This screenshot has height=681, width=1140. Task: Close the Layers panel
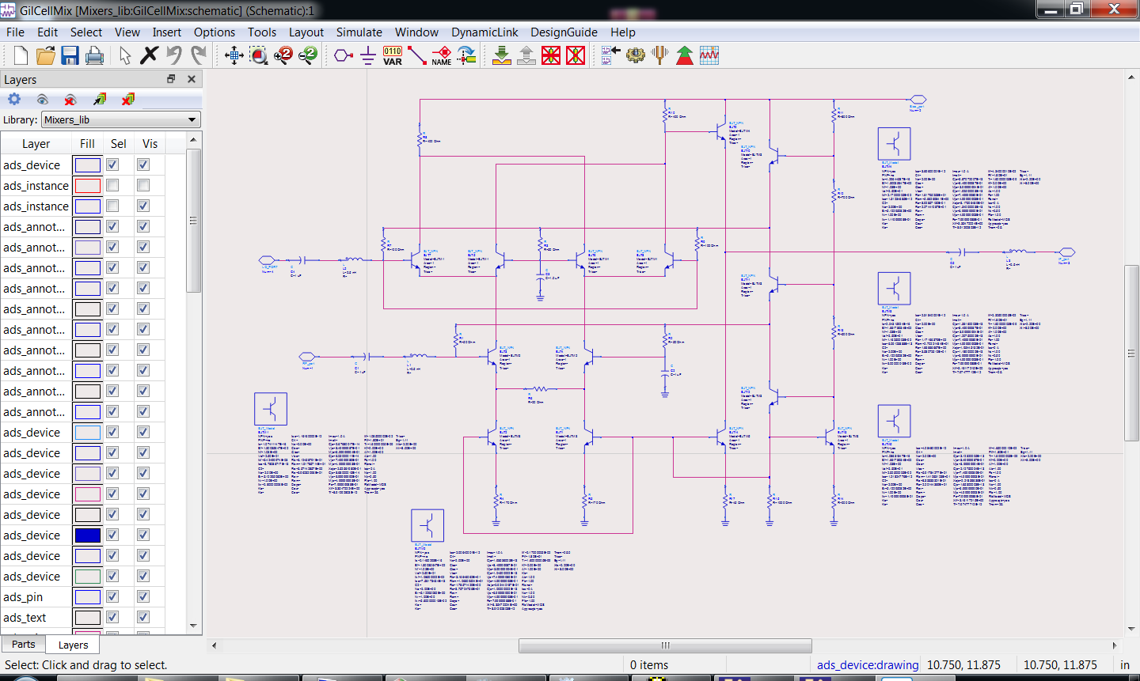click(x=192, y=79)
